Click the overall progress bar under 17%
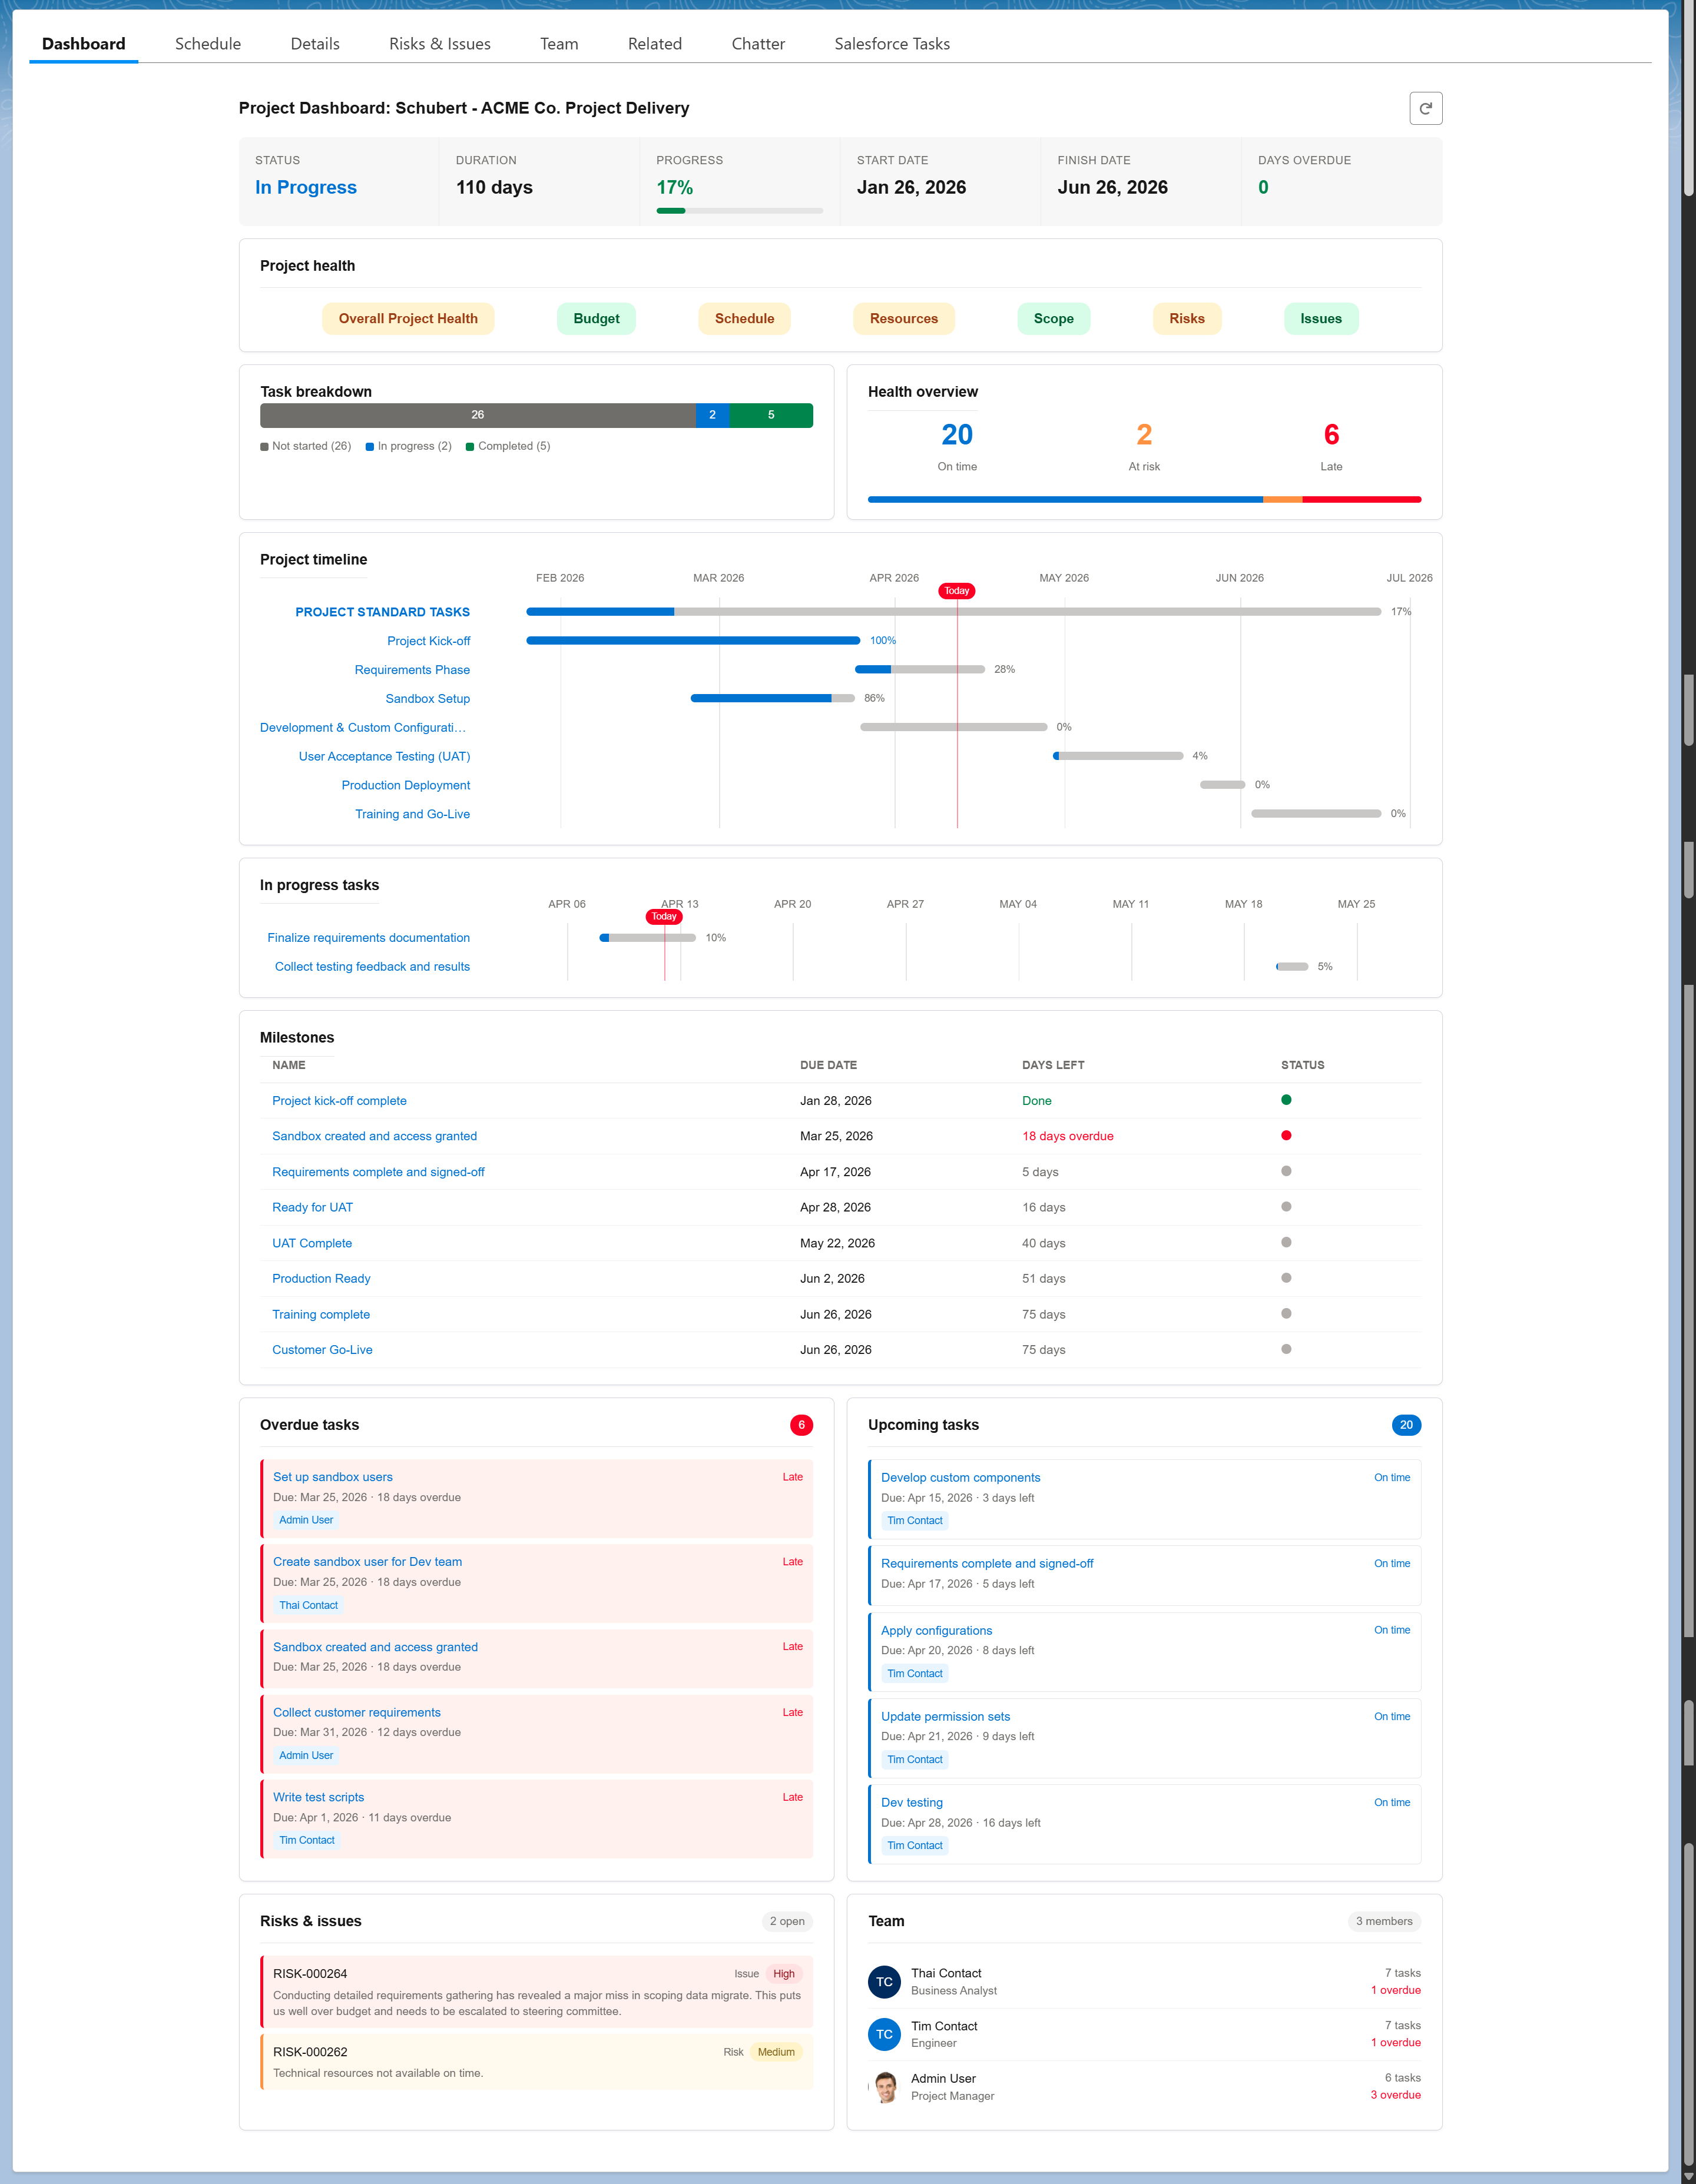Viewport: 1696px width, 2184px height. [740, 211]
